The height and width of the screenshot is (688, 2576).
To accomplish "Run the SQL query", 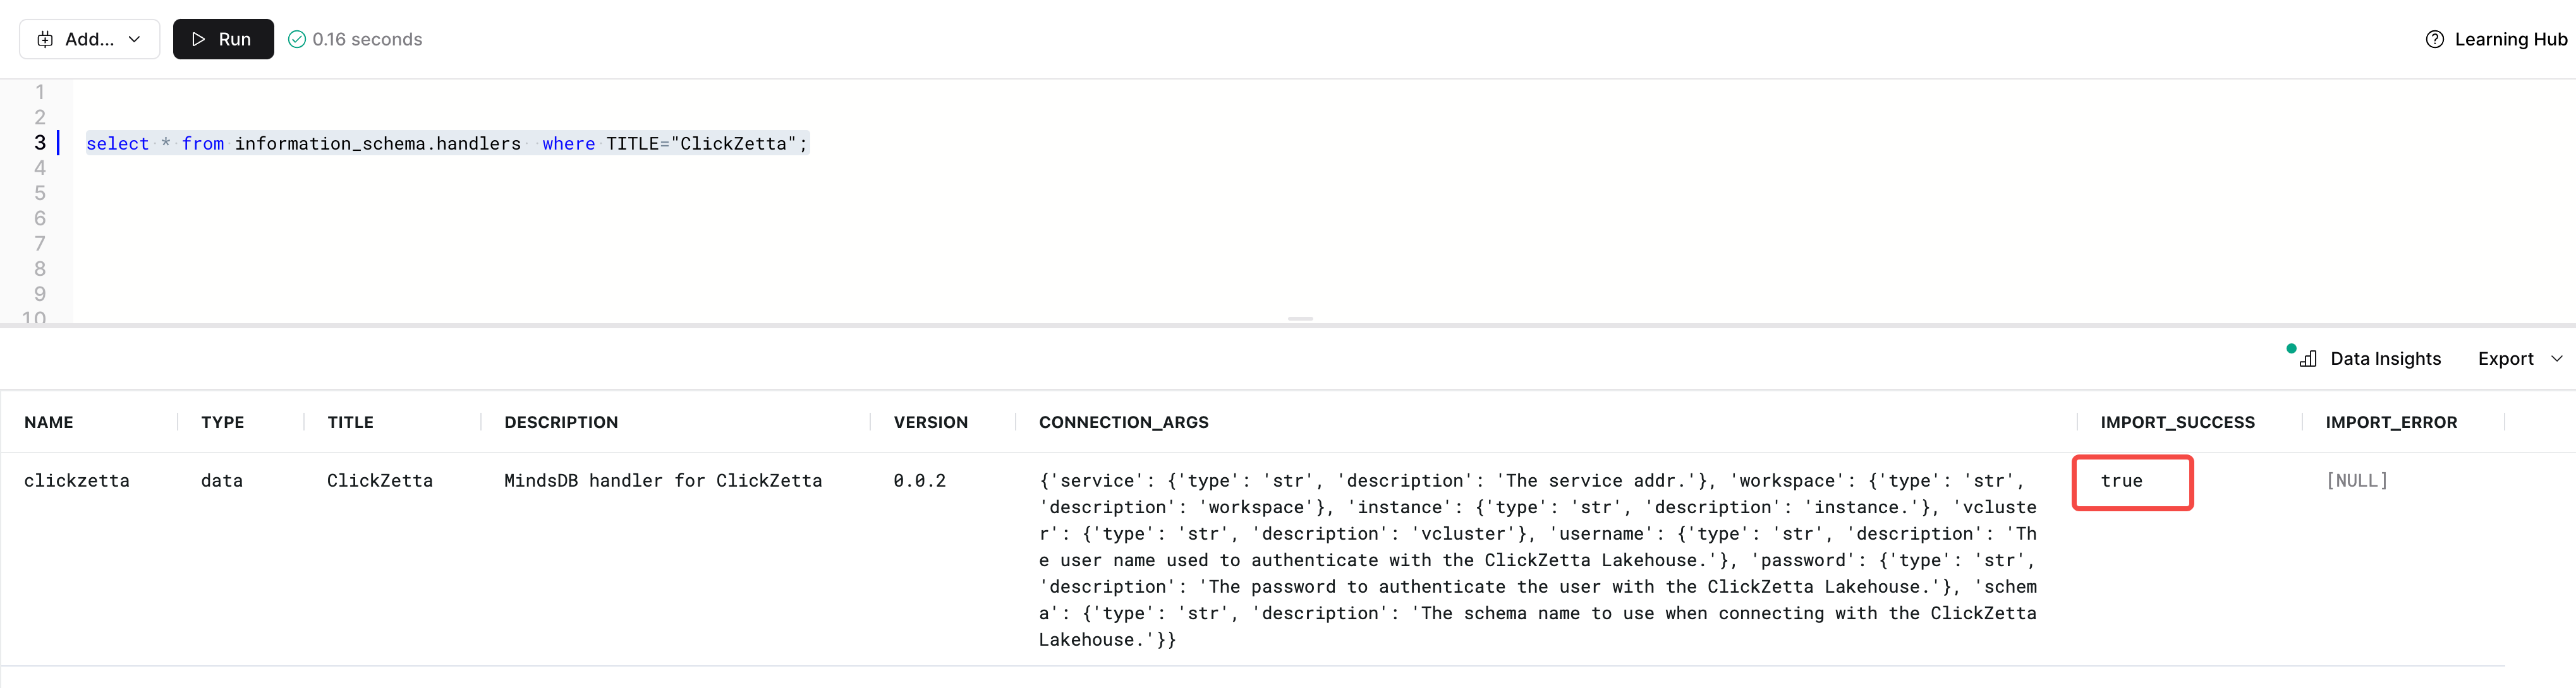I will [223, 39].
